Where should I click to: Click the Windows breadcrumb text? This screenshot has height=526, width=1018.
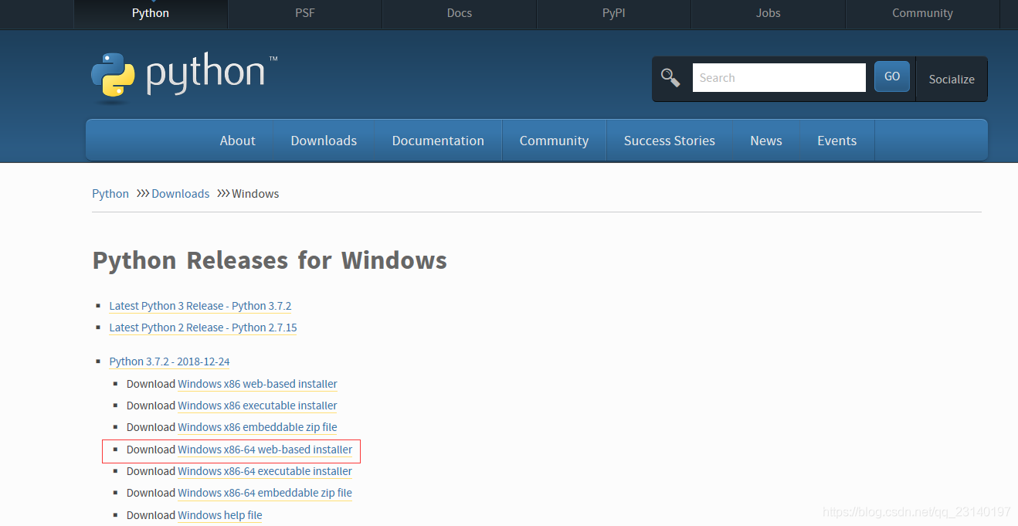256,193
